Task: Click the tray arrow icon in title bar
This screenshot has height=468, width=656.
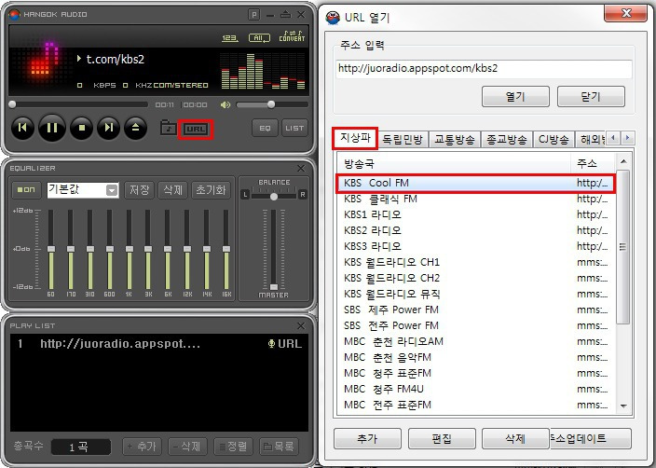Action: 286,14
